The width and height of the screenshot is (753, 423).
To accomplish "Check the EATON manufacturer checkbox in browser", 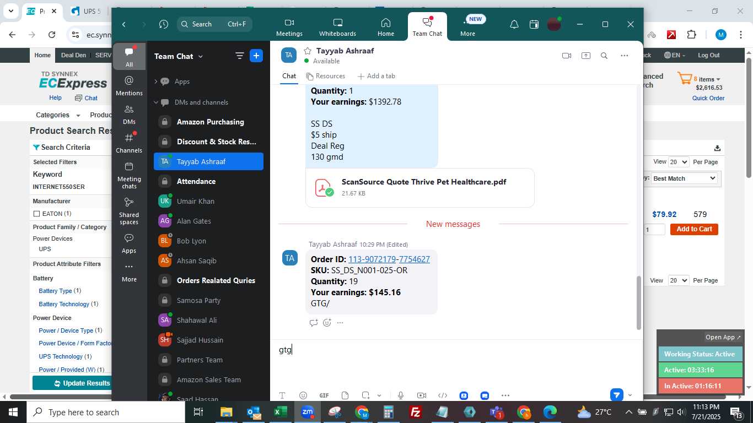I will 36,214.
